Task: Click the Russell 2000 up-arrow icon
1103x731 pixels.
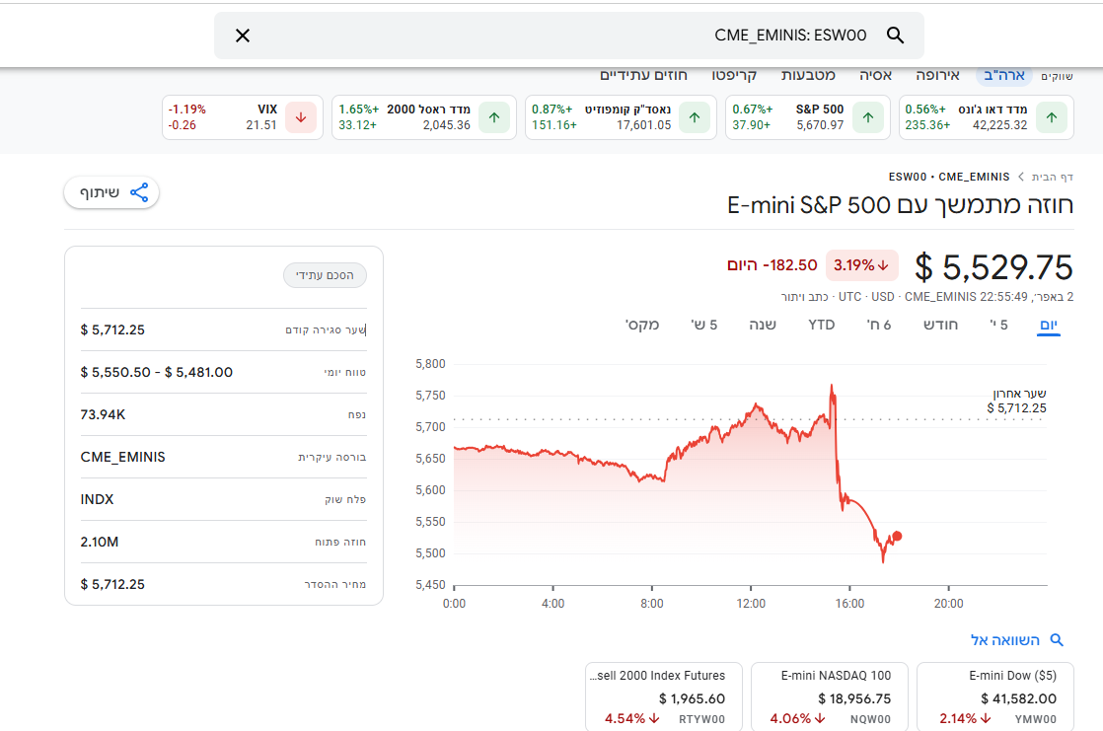Action: click(x=494, y=117)
